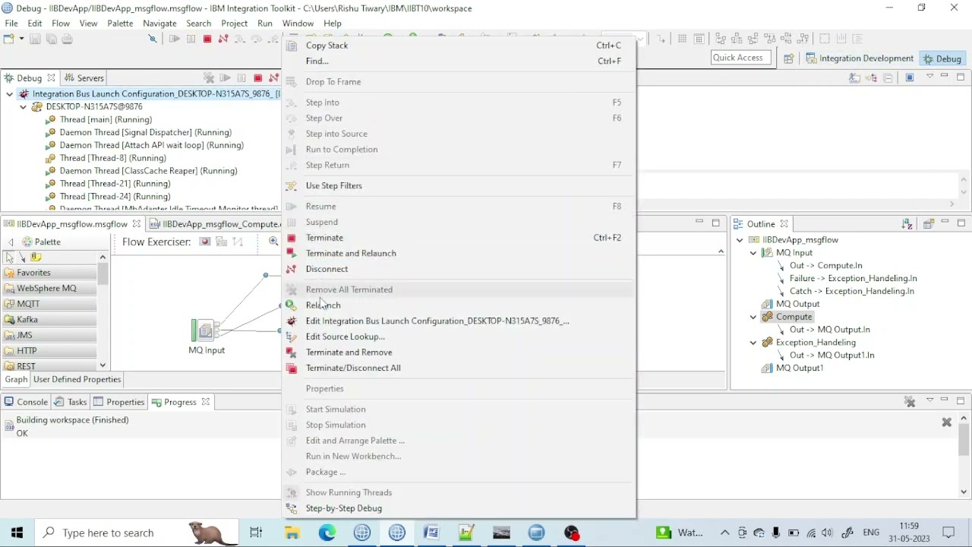
Task: Collapse the DESKTOP-N315A7S@9876 tree node
Action: 23,107
